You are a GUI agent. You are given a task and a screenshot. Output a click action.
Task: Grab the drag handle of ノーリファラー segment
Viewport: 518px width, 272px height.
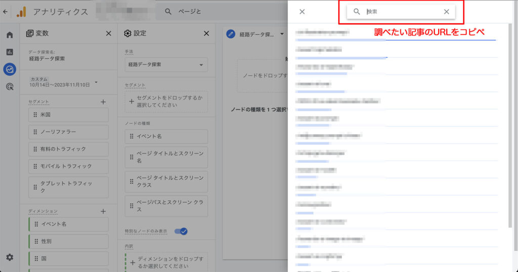35,132
